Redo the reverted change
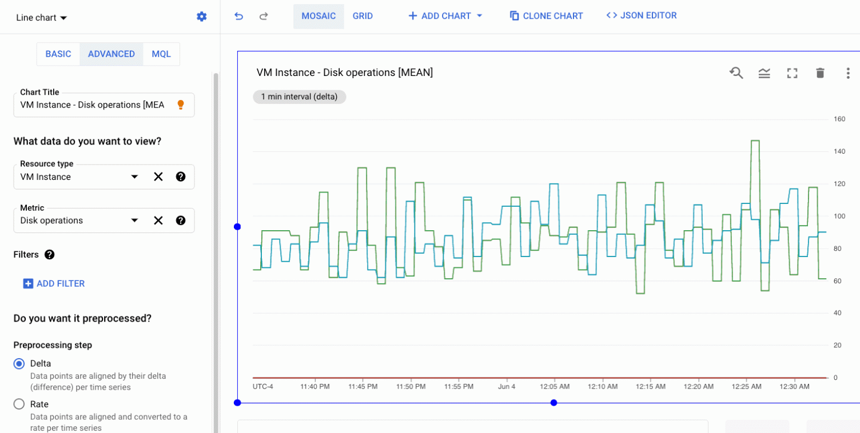Viewport: 860px width, 433px height. (264, 16)
